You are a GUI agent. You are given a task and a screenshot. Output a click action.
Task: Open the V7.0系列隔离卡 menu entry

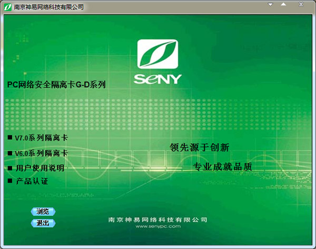click(41, 138)
